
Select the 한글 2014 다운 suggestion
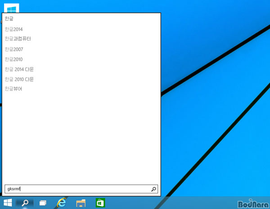tap(19, 69)
